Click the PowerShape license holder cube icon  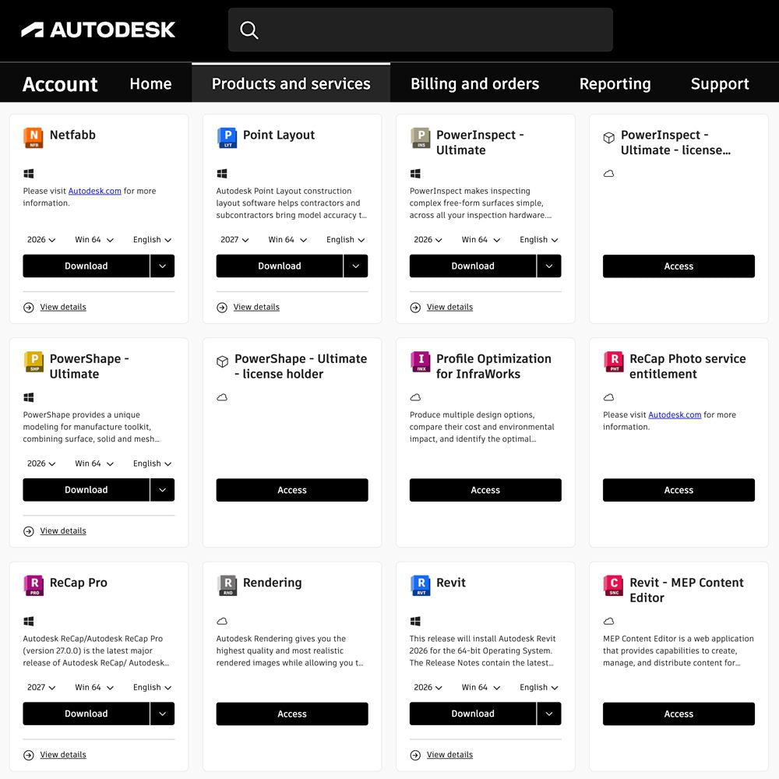click(222, 361)
